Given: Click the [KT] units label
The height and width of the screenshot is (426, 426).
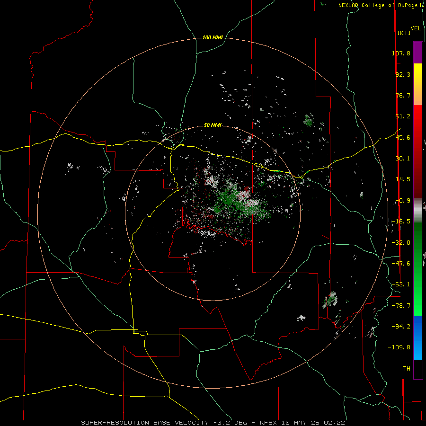Looking at the screenshot, I should point(404,33).
